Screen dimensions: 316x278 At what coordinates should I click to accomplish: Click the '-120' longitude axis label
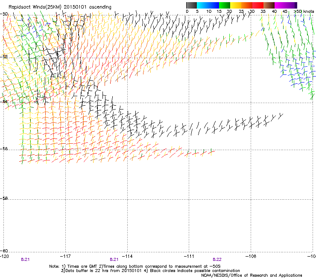pyautogui.click(x=4, y=256)
